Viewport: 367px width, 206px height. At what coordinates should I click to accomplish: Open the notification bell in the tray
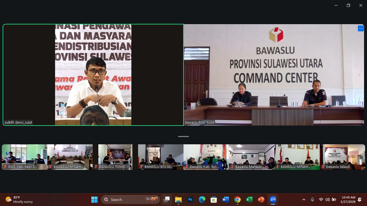pyautogui.click(x=360, y=200)
